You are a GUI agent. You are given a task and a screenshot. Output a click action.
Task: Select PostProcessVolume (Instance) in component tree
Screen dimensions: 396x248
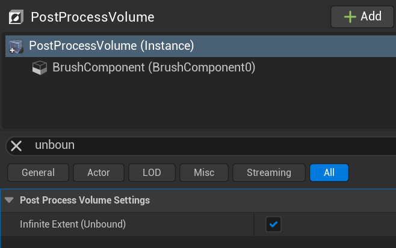(111, 46)
